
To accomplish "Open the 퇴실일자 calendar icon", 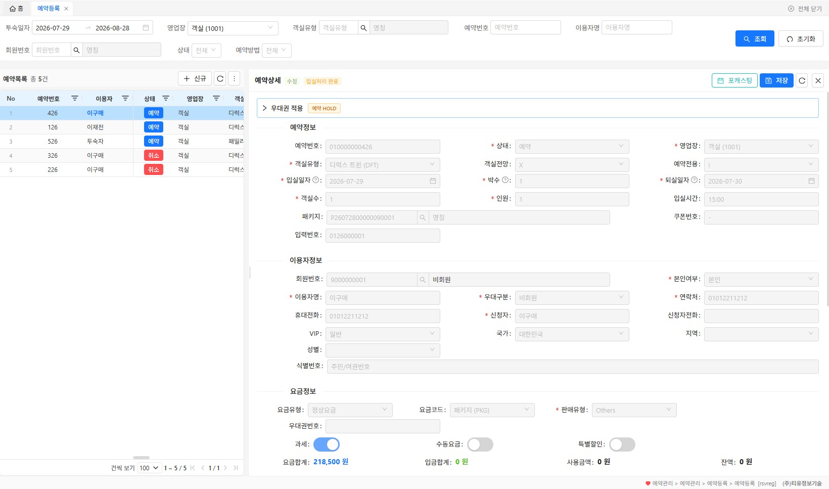I will tap(811, 181).
